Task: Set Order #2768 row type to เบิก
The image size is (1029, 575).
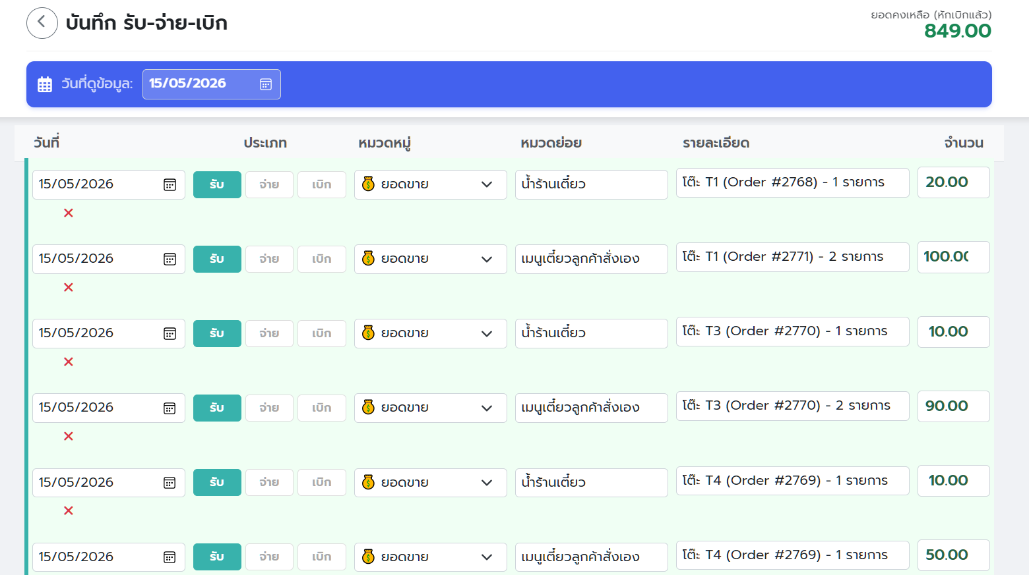Action: pos(322,184)
